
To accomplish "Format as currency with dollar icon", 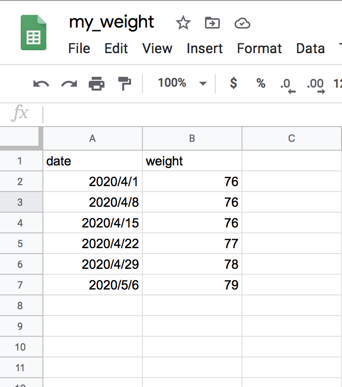I will [x=234, y=83].
